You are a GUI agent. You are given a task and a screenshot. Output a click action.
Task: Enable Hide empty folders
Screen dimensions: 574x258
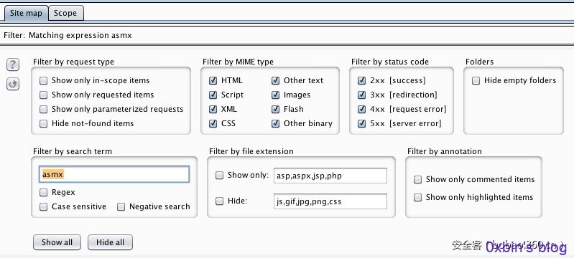pyautogui.click(x=476, y=80)
